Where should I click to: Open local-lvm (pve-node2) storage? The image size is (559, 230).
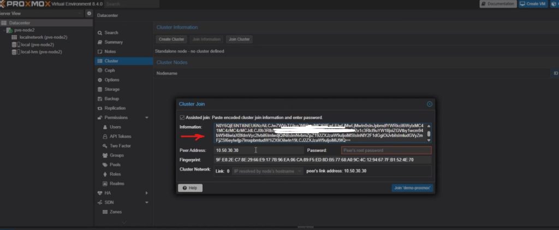click(x=41, y=52)
